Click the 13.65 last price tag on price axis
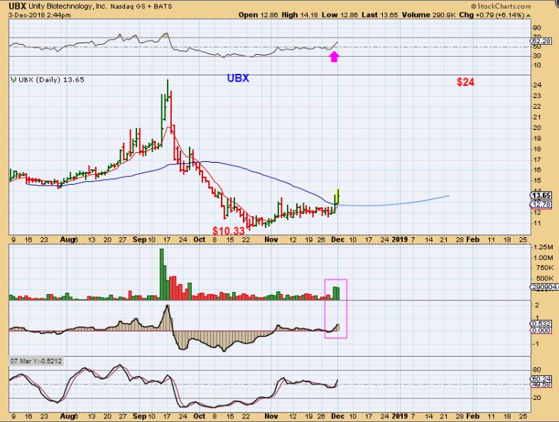The width and height of the screenshot is (559, 422). (x=541, y=195)
